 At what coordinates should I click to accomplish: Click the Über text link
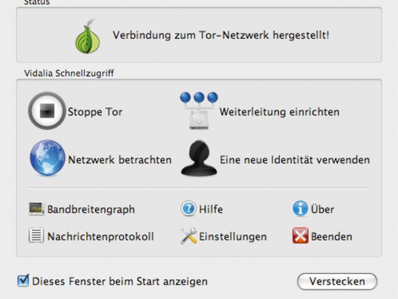[x=323, y=209]
